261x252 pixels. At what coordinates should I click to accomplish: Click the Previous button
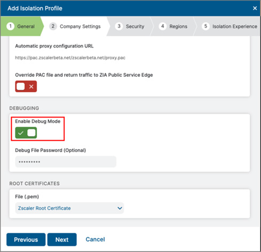(26, 240)
